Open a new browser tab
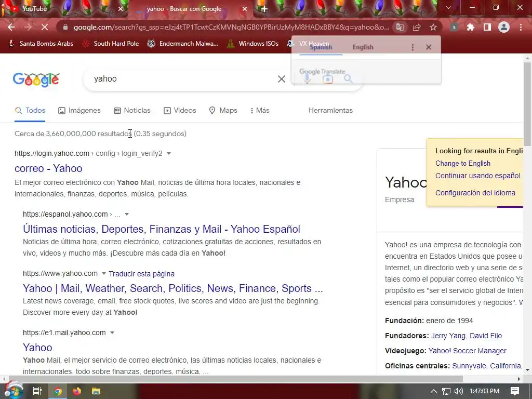This screenshot has height=399, width=532. tap(264, 9)
